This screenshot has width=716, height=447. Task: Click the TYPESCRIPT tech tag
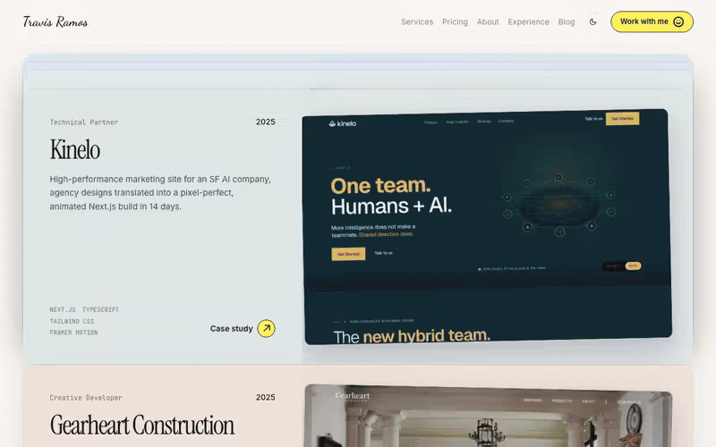click(x=100, y=309)
